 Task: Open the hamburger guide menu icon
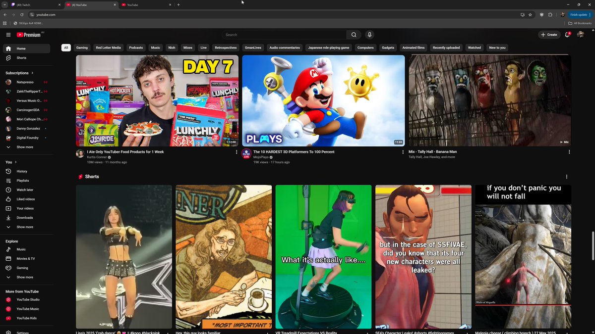(x=8, y=35)
